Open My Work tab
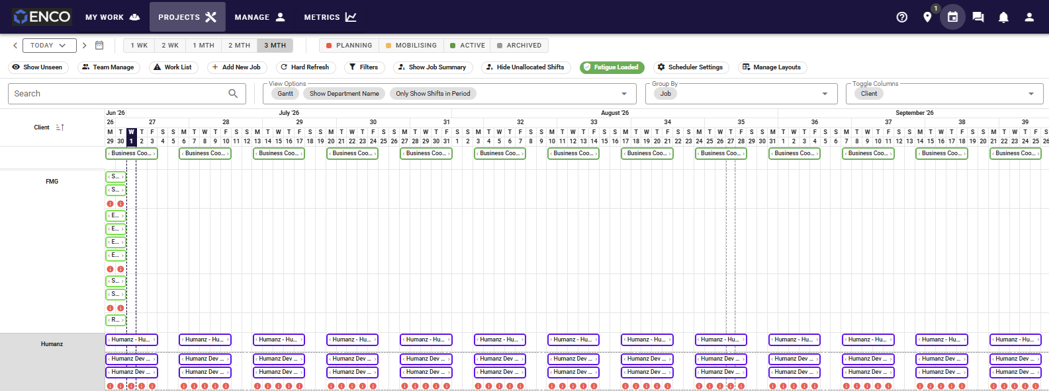 pyautogui.click(x=113, y=17)
